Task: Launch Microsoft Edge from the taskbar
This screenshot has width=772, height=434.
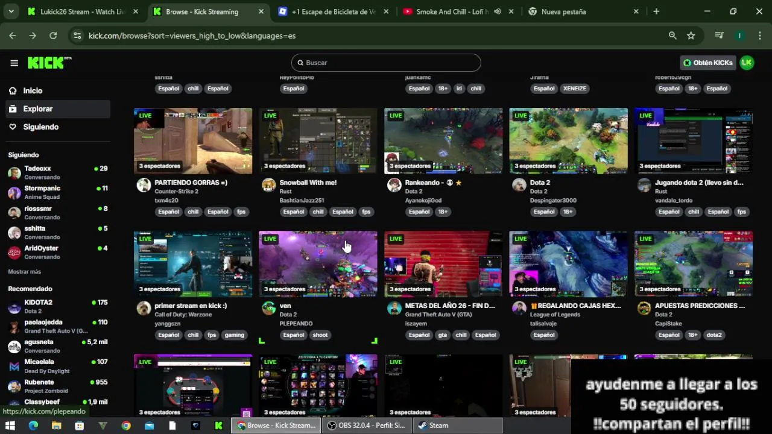Action: (x=33, y=426)
